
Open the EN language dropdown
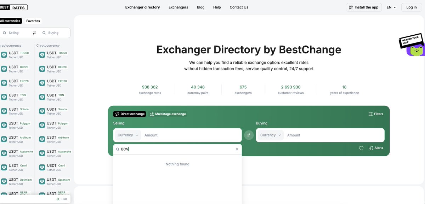tap(391, 7)
